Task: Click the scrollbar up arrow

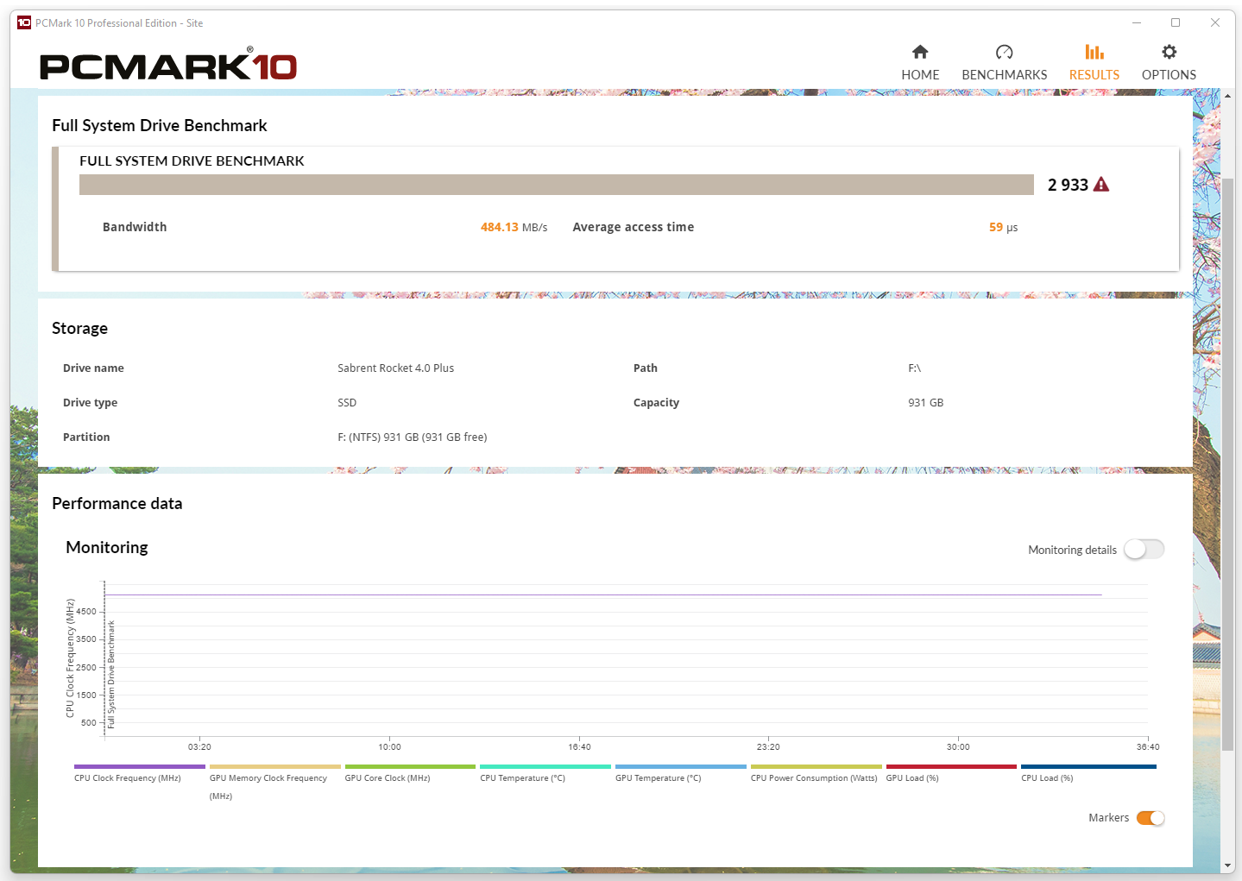Action: click(x=1227, y=96)
